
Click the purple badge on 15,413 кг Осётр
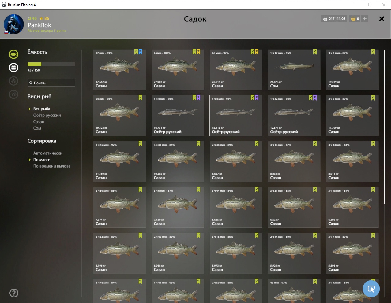pyautogui.click(x=257, y=98)
